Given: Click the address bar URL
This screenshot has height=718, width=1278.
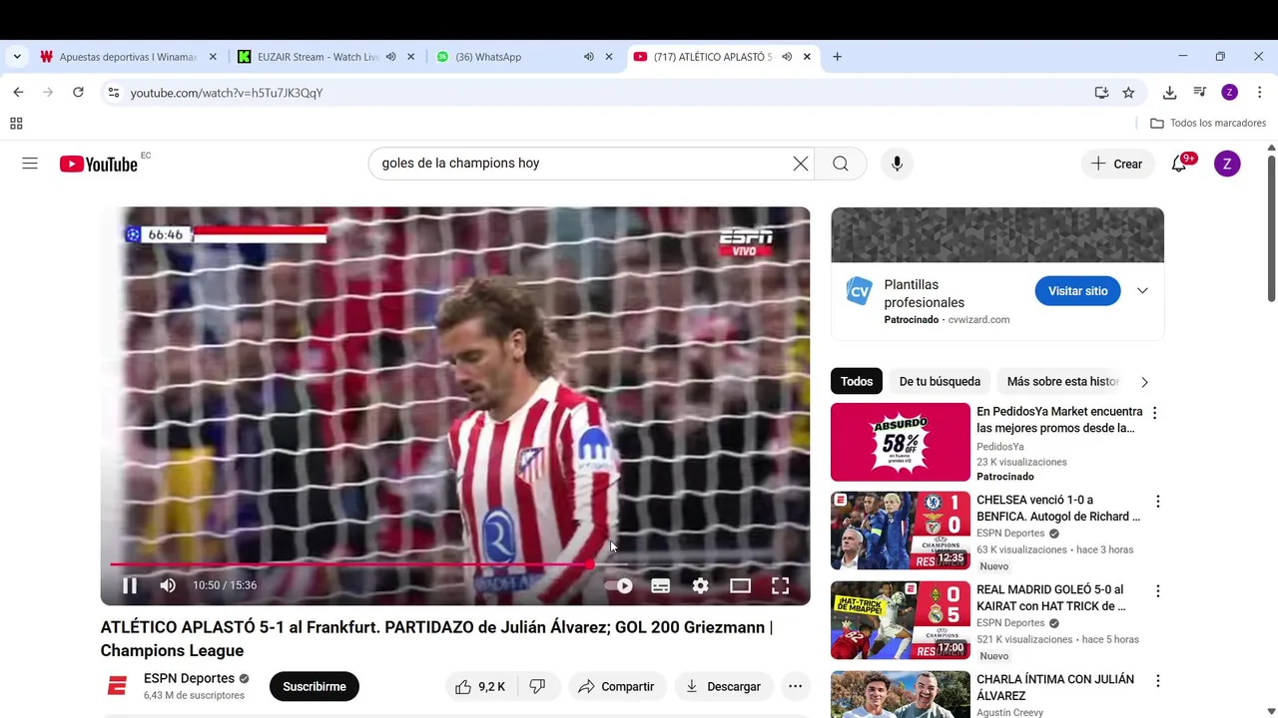Looking at the screenshot, I should pos(227,93).
